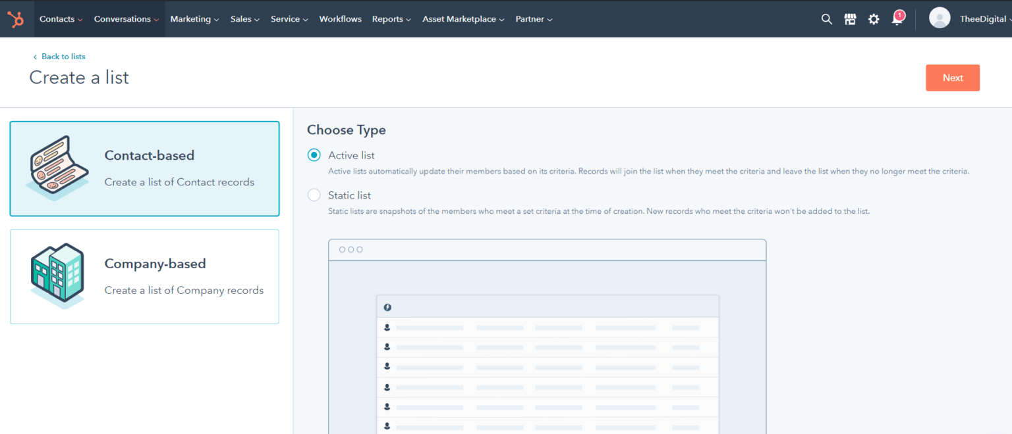
Task: Click the HubSpot sprocket logo
Action: (x=16, y=18)
